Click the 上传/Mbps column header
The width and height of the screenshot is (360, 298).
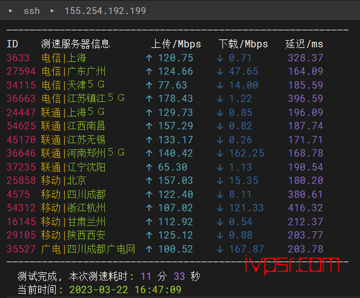(x=176, y=44)
